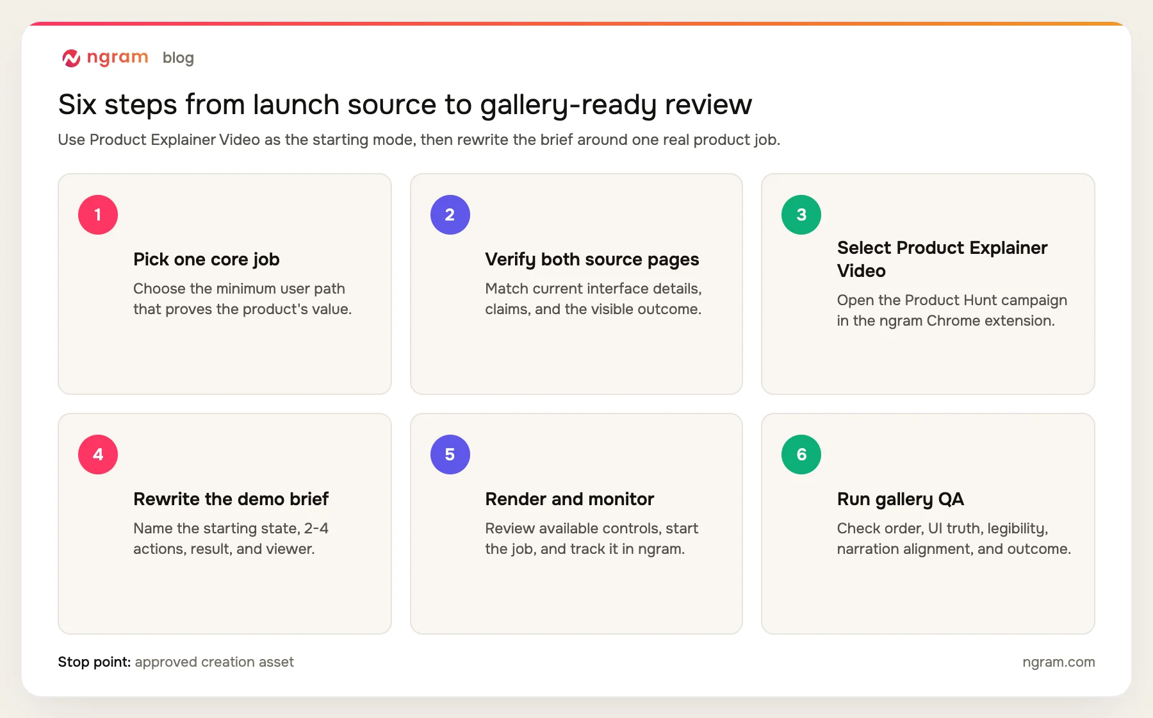Click the red step 4 circle badge
1153x718 pixels.
tap(98, 455)
